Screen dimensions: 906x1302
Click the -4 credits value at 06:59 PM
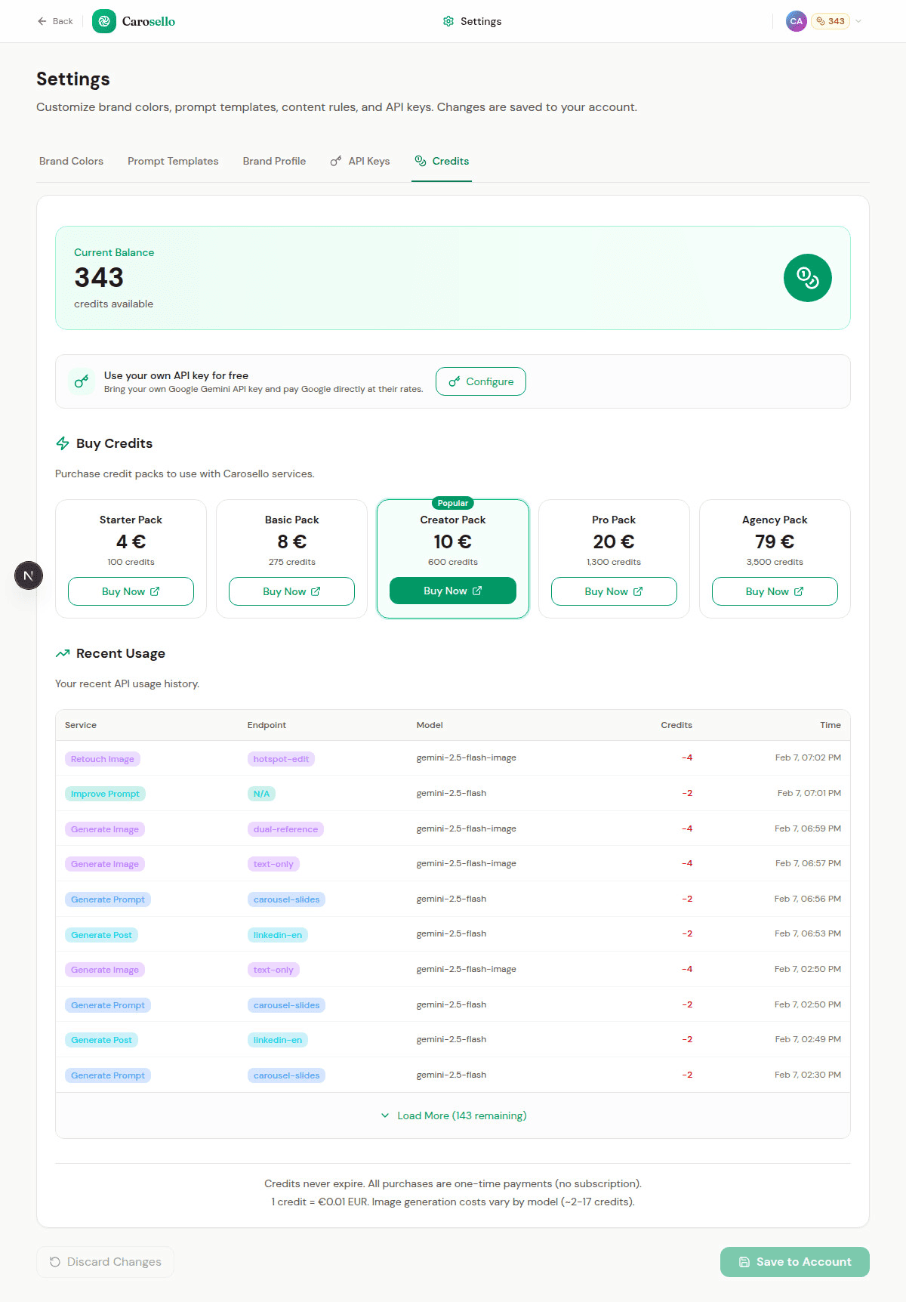pyautogui.click(x=687, y=828)
